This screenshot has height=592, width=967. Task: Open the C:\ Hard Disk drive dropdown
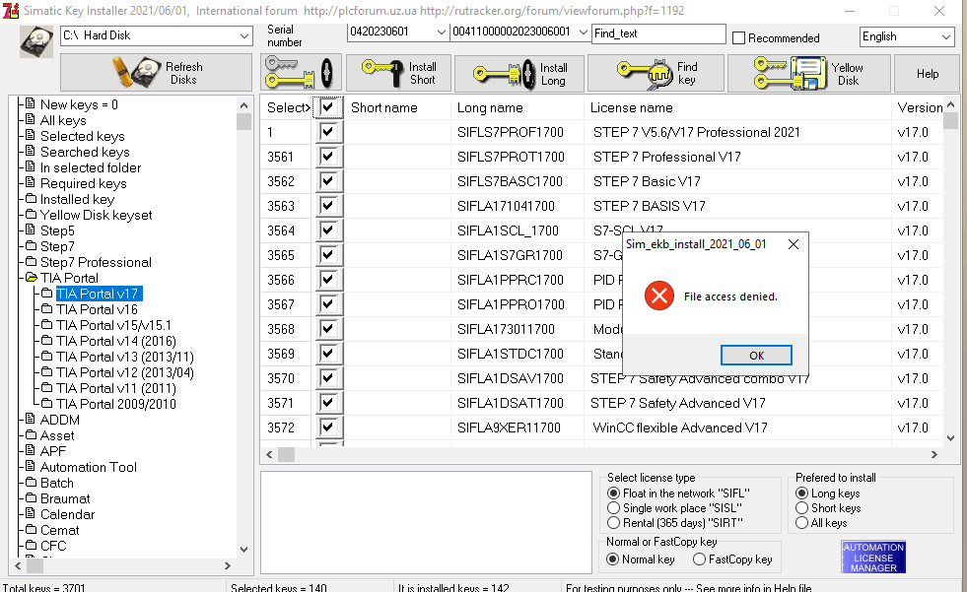(x=244, y=36)
